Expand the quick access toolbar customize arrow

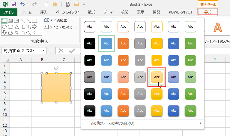coord(84,5)
